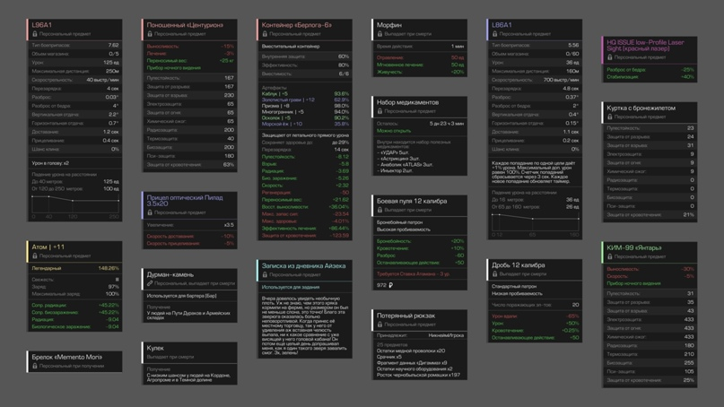Click the "Используется для бартера [Бар]" line
The image size is (724, 407).
[181, 296]
